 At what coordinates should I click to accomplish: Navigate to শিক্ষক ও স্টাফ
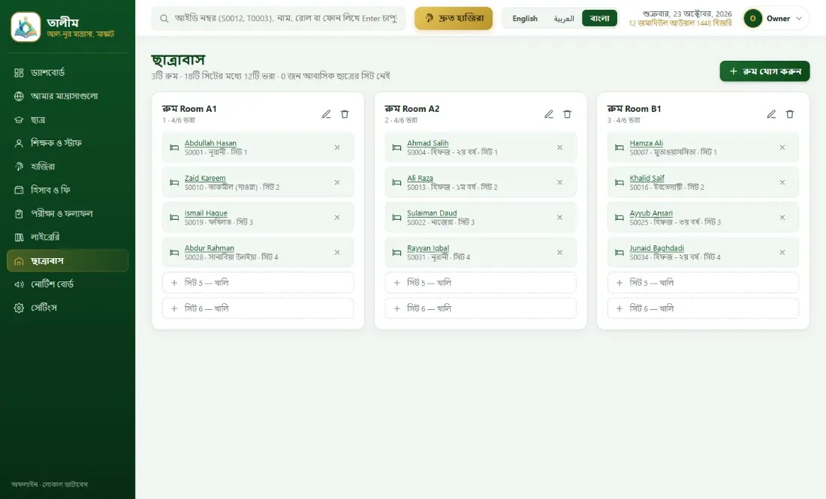[x=68, y=143]
